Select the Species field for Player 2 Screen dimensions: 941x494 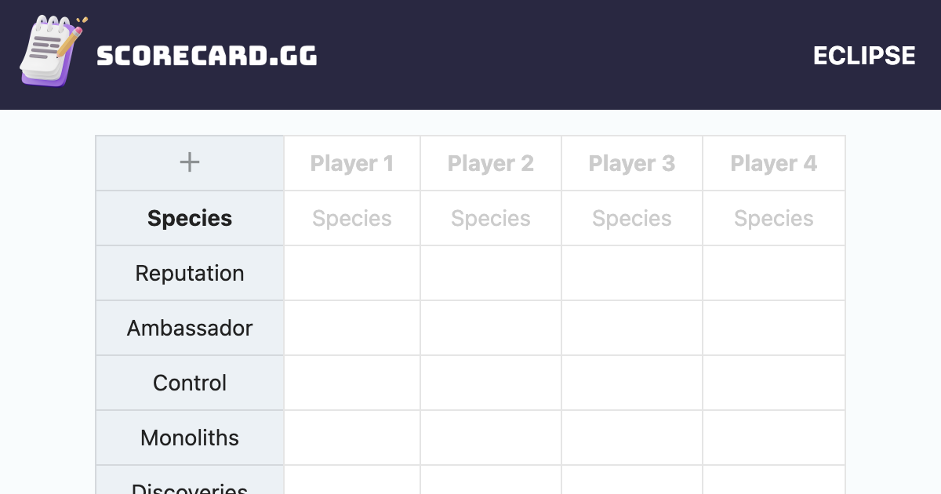491,219
